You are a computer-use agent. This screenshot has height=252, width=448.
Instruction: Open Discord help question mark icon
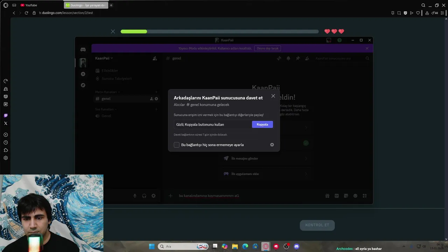339,40
